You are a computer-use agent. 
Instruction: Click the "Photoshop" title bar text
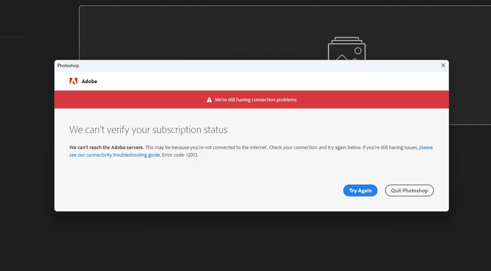click(x=68, y=66)
